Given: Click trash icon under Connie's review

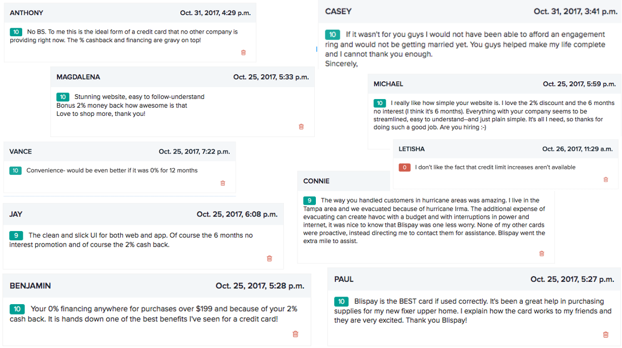Looking at the screenshot, I should pyautogui.click(x=541, y=253).
